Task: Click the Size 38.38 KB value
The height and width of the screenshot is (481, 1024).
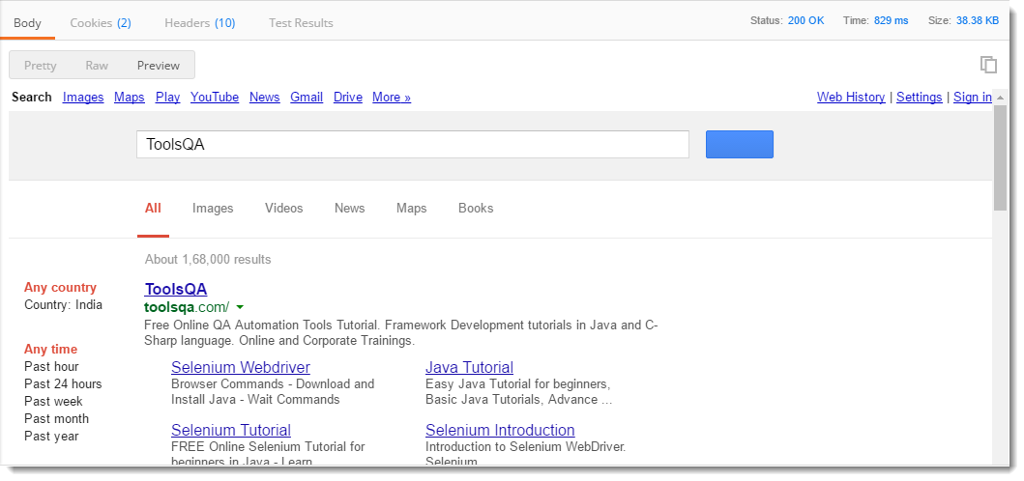Action: 978,21
